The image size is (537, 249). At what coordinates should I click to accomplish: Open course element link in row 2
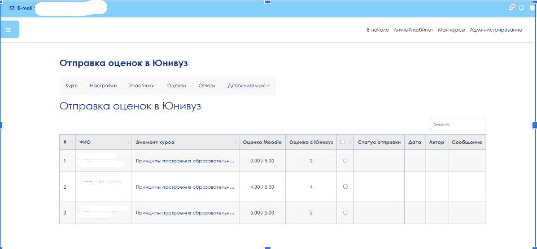(185, 187)
